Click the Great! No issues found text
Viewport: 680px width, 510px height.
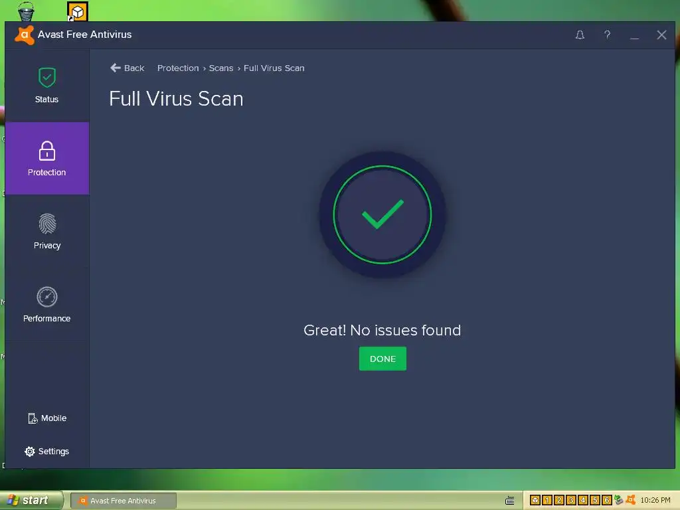click(x=382, y=331)
